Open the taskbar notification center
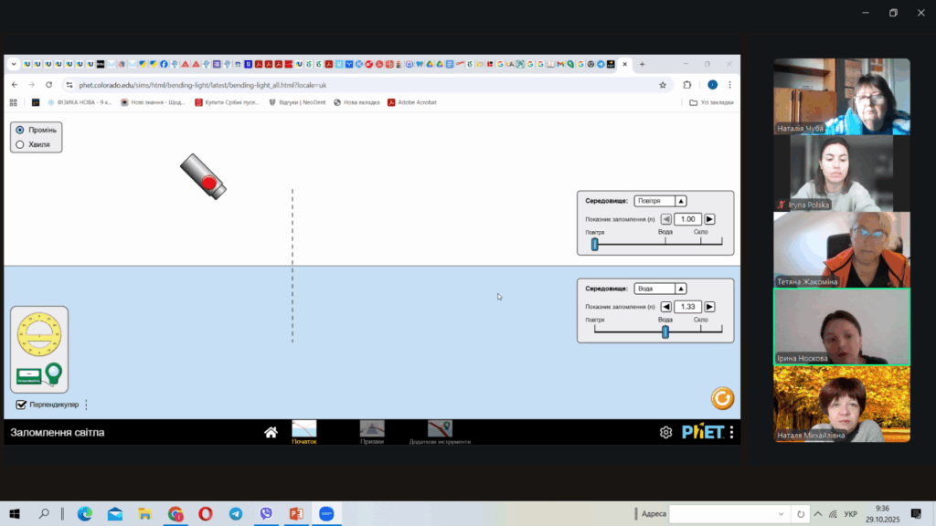The image size is (936, 526). pos(916,513)
